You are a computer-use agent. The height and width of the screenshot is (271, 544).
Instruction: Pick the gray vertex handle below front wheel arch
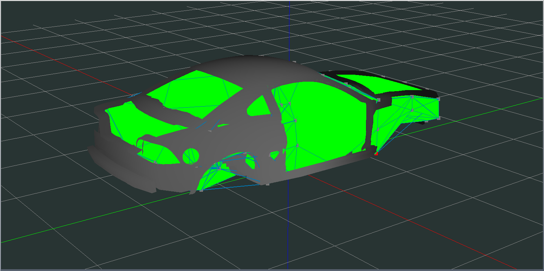(201, 190)
